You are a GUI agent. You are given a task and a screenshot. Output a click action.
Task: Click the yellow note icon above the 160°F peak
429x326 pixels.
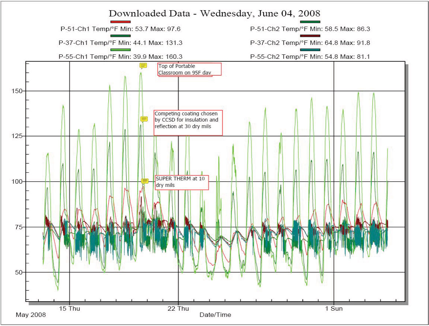click(x=143, y=66)
